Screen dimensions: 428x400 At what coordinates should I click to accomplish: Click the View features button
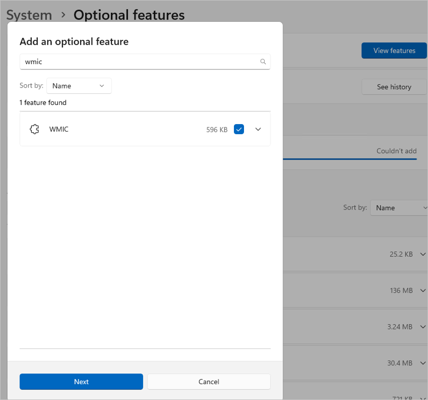[394, 51]
